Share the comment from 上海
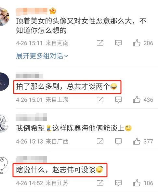Screen dimensions: 158x192 (100, 99)
